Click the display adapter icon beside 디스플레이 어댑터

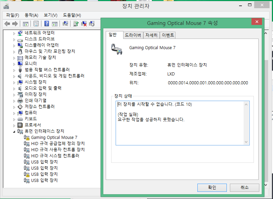click(x=20, y=45)
